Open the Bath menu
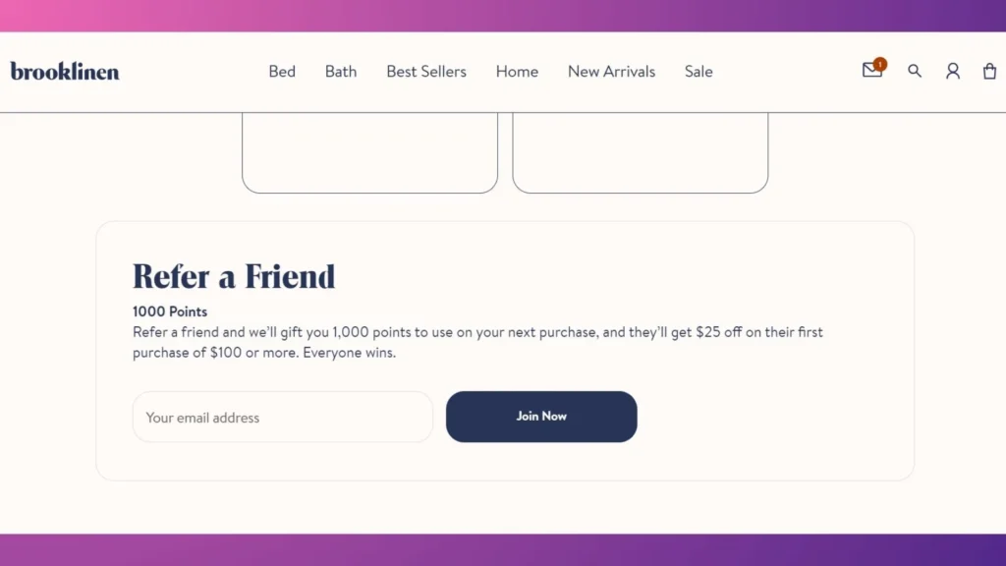Screen dimensions: 1006x566 pos(340,71)
